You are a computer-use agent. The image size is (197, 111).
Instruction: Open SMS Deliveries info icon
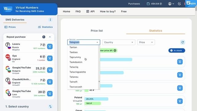[50, 20]
